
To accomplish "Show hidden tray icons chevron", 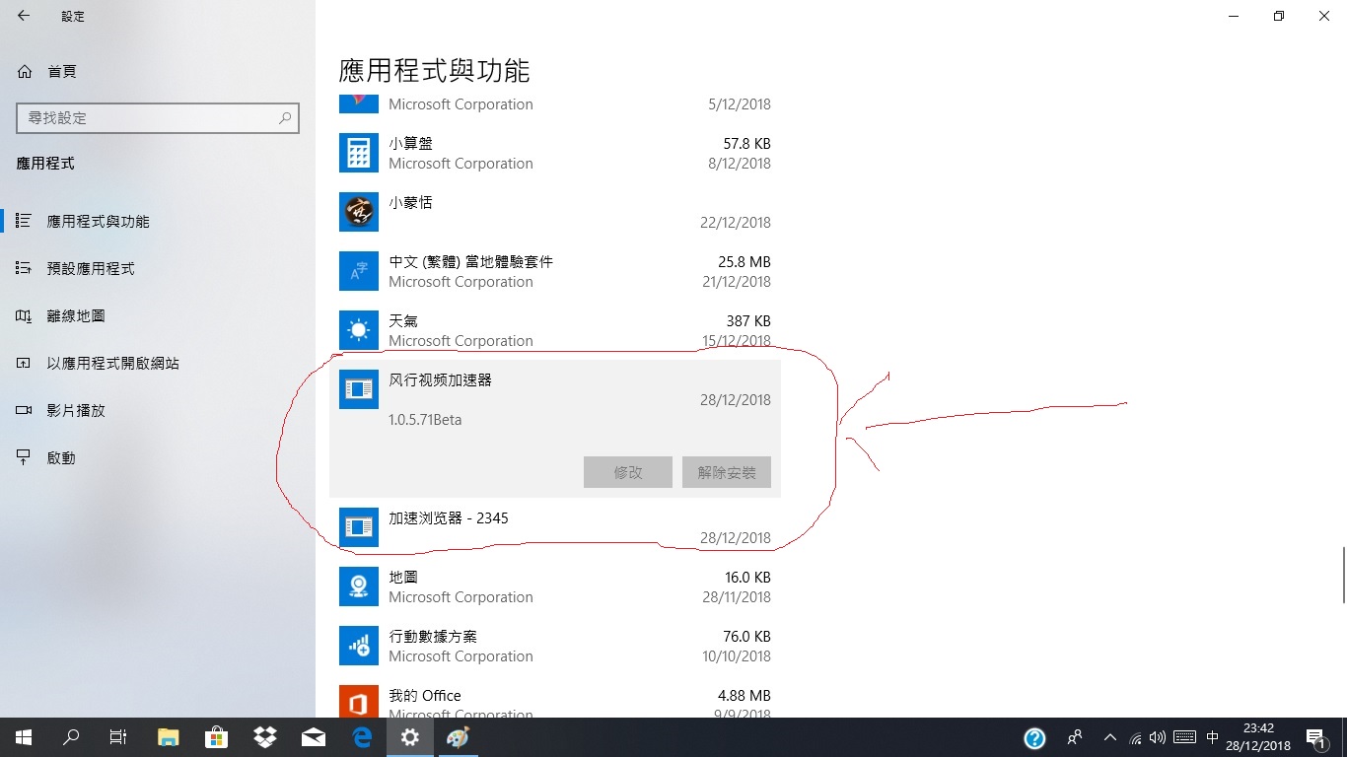I will (1110, 737).
